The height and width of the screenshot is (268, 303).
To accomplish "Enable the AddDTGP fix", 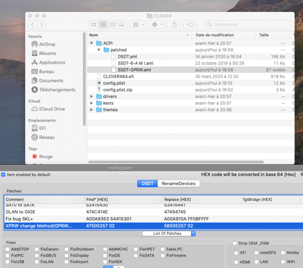I will point(8,249).
